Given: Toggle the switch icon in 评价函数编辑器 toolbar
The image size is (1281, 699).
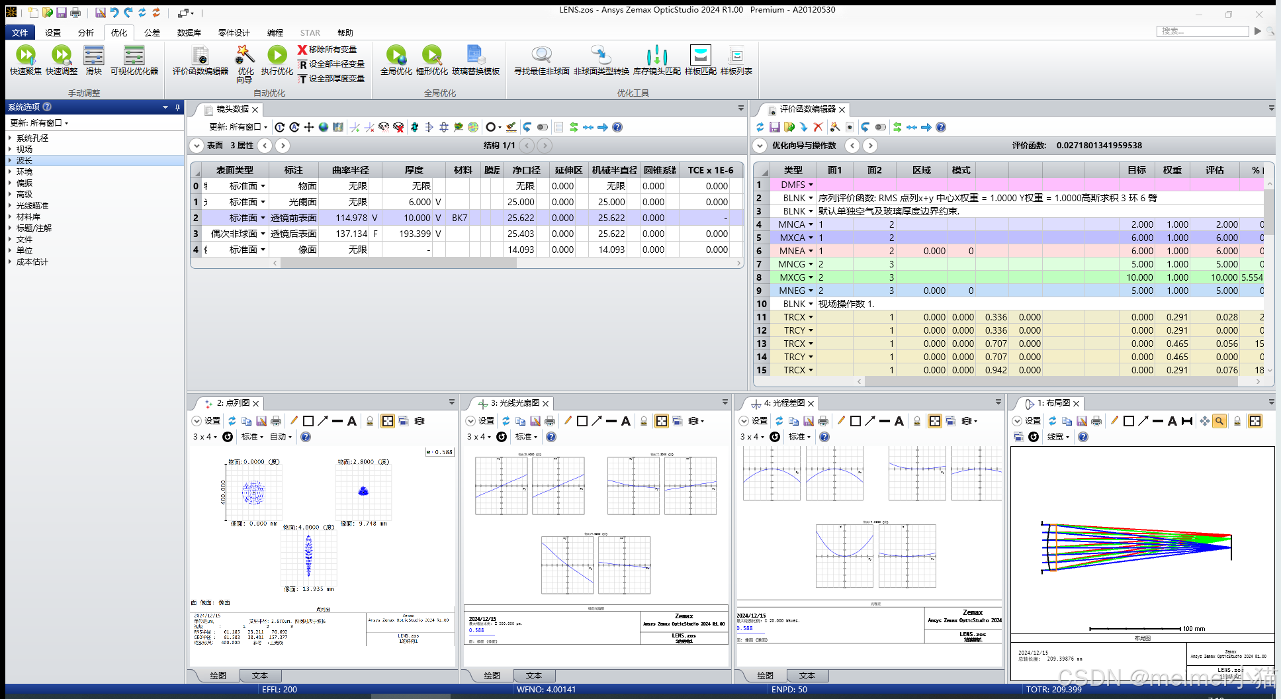Looking at the screenshot, I should tap(881, 127).
